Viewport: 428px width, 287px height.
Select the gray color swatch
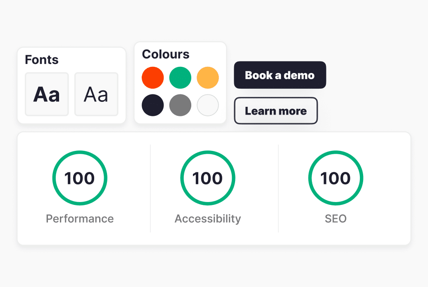pyautogui.click(x=180, y=105)
